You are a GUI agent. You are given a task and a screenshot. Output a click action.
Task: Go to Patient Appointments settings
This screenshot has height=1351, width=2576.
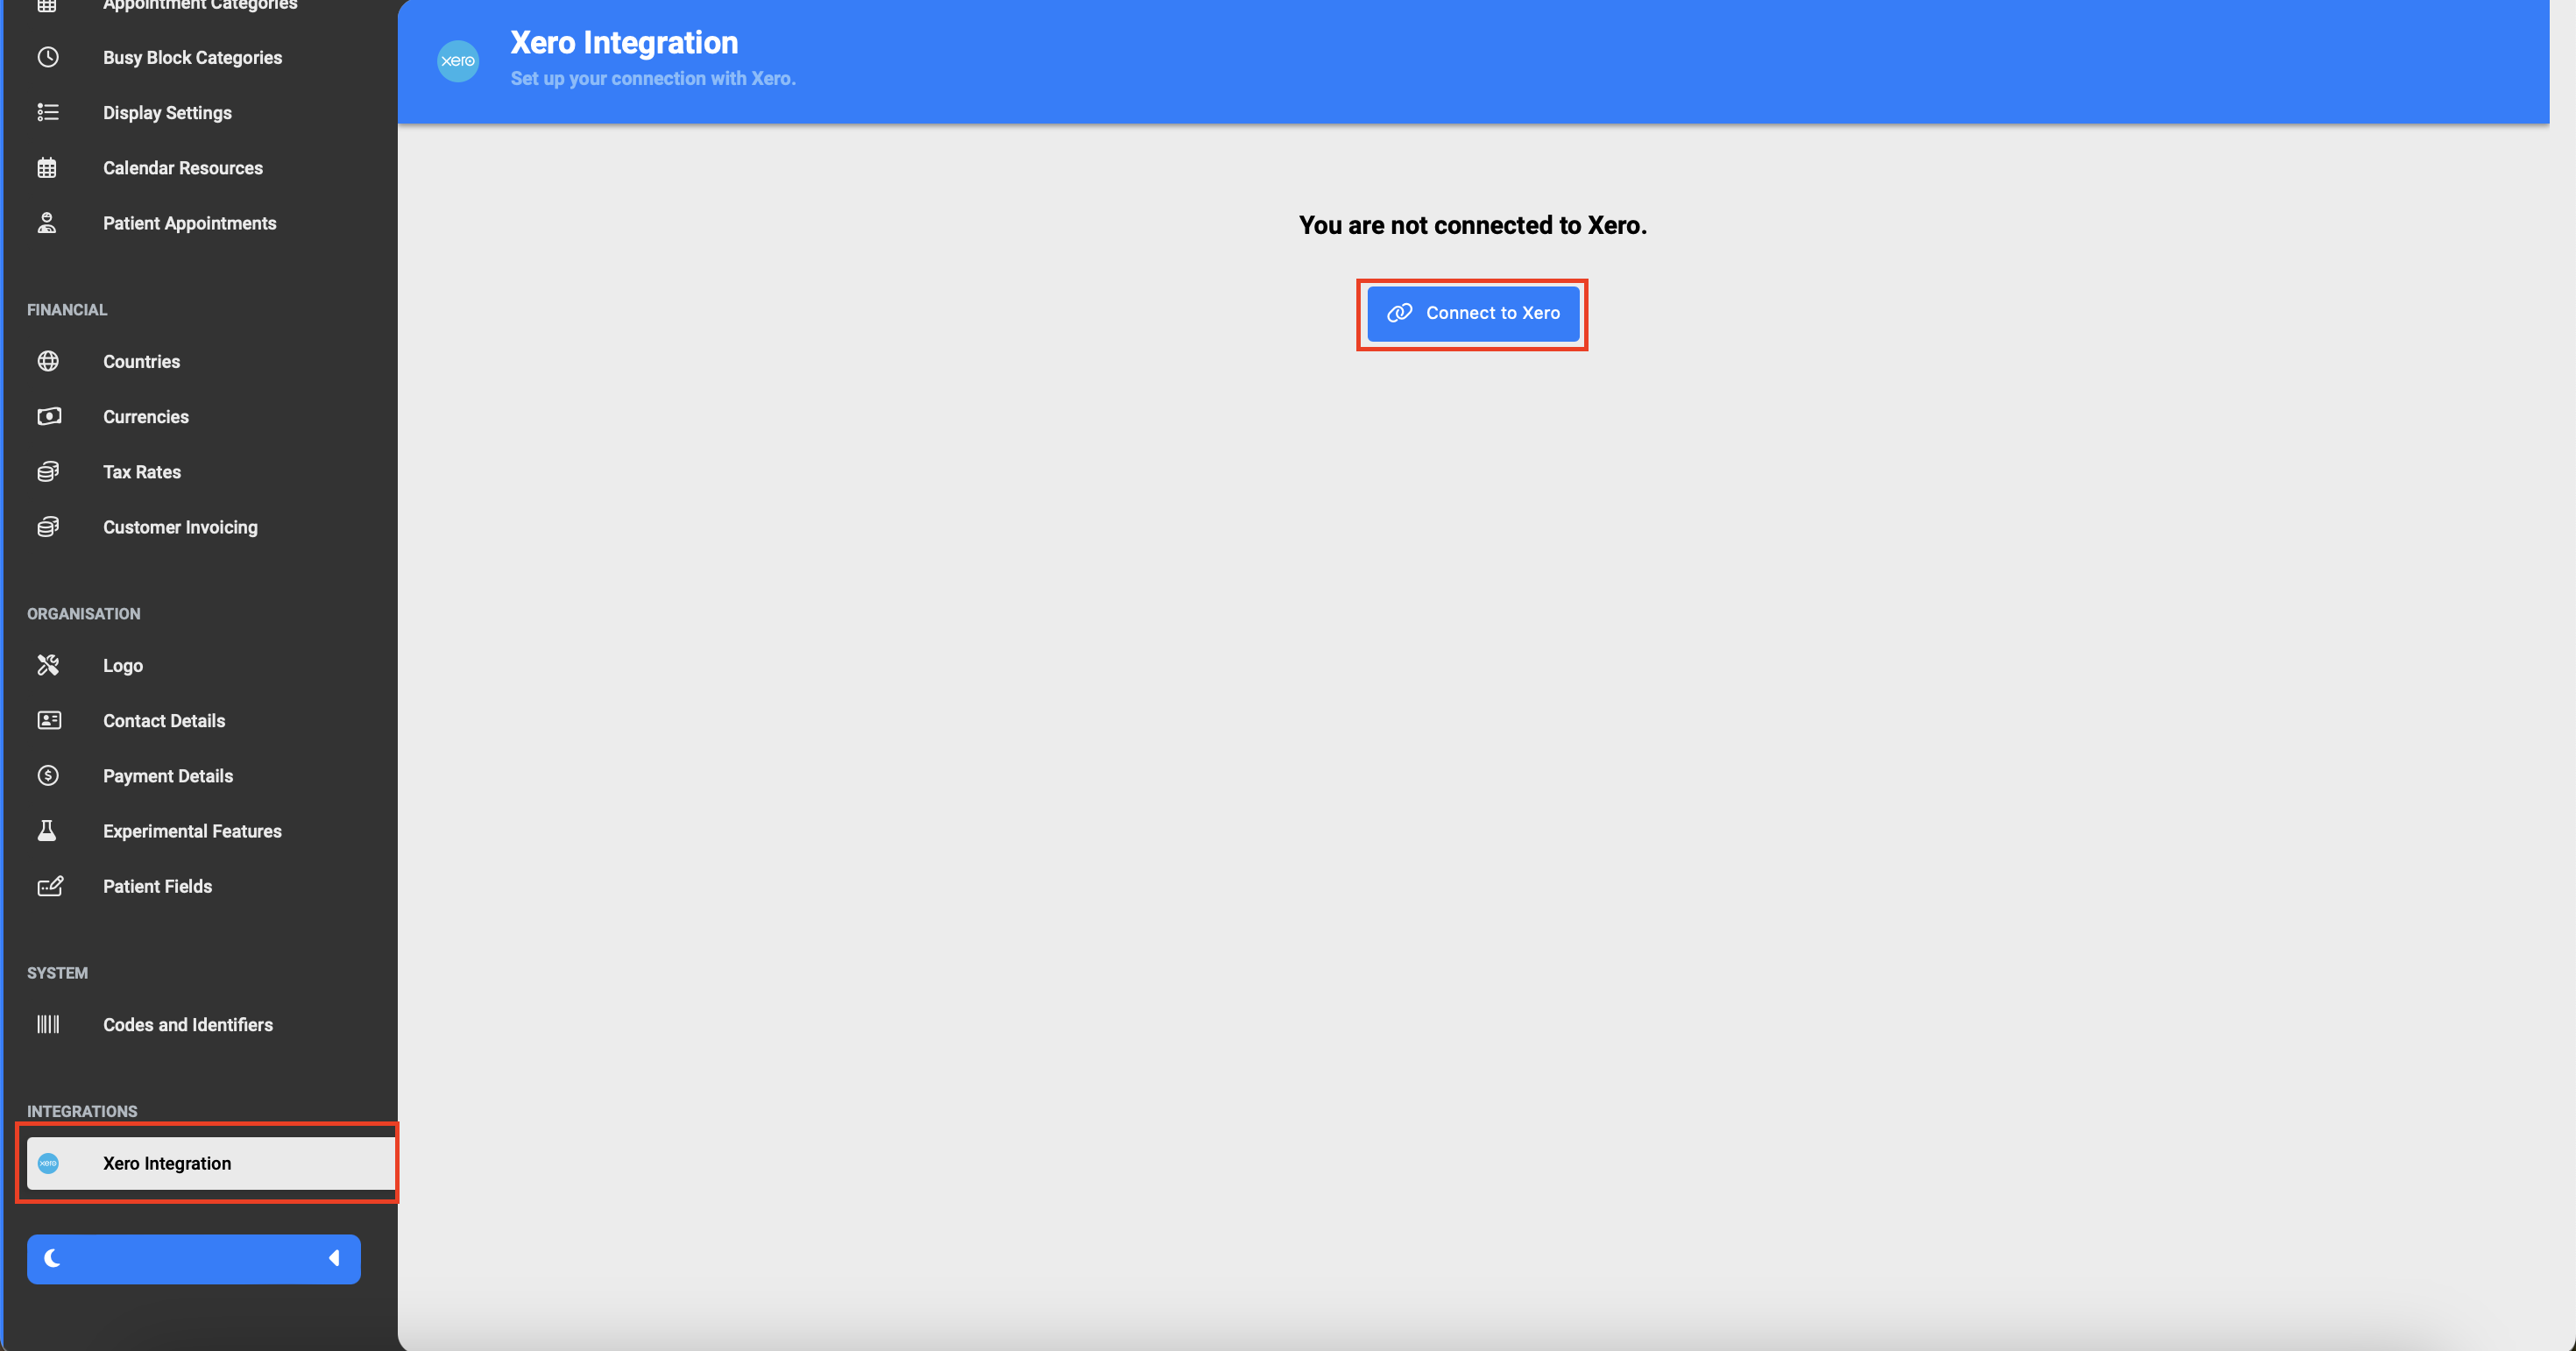189,223
